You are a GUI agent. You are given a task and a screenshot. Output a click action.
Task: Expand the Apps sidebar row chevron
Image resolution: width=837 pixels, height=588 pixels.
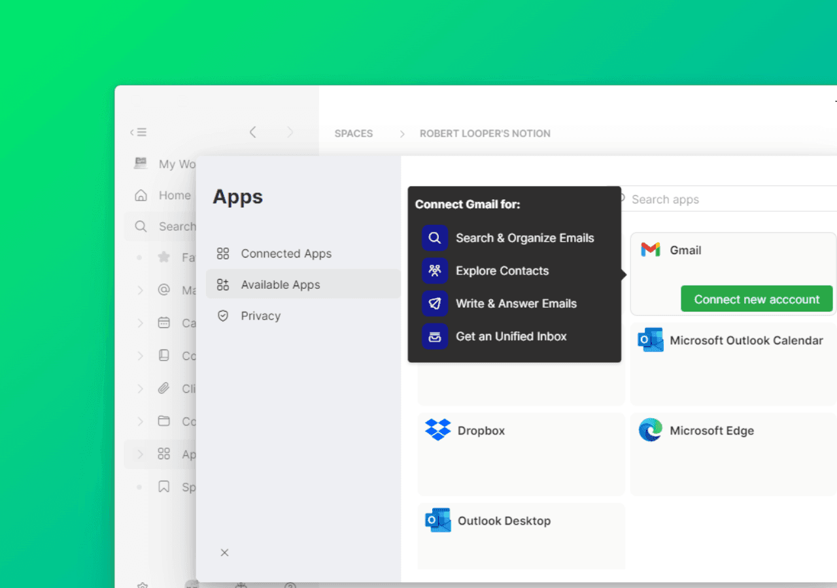point(140,454)
